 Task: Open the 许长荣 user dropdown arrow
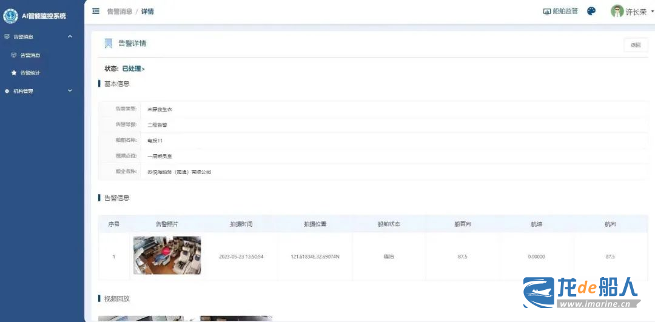click(652, 12)
